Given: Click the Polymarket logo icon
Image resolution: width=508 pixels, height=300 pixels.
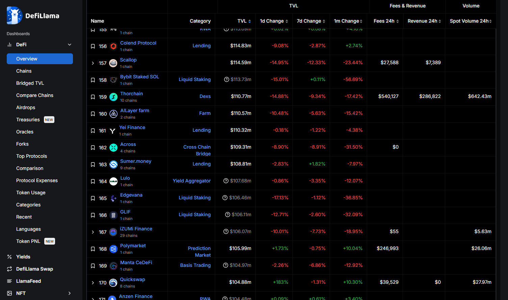Looking at the screenshot, I should [113, 249].
